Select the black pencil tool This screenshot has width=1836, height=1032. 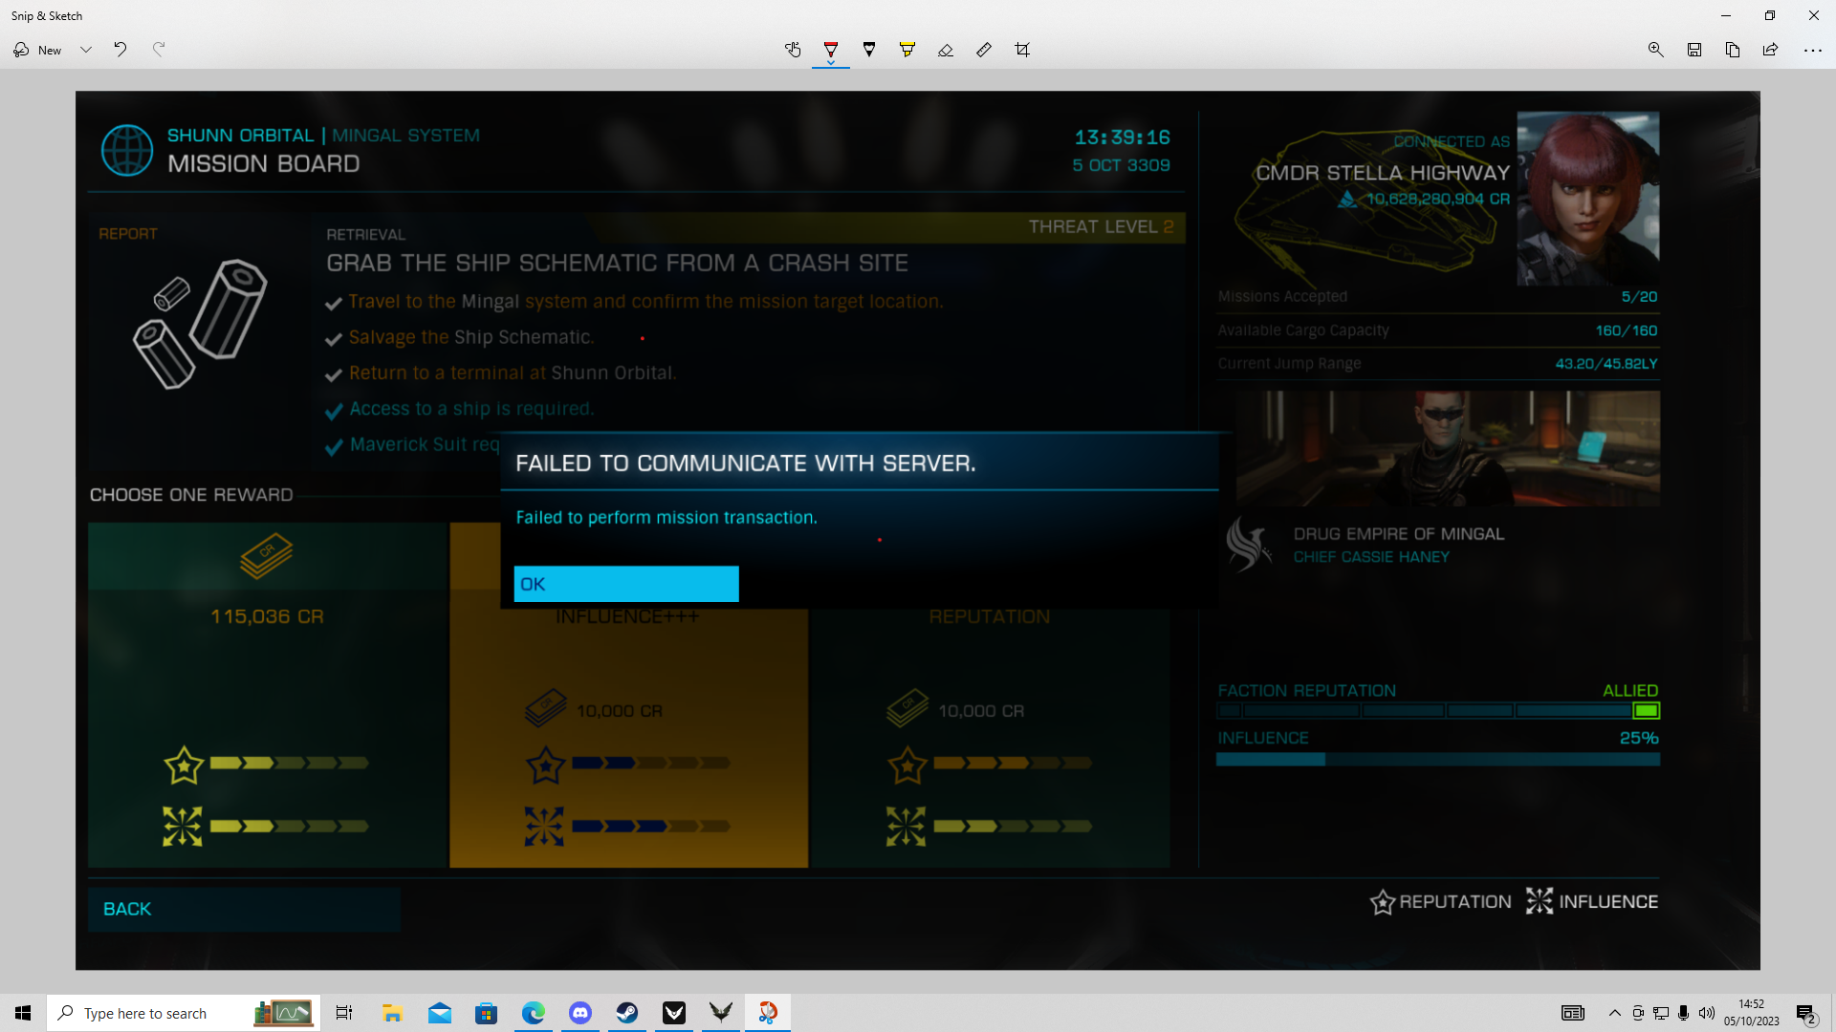click(x=869, y=50)
